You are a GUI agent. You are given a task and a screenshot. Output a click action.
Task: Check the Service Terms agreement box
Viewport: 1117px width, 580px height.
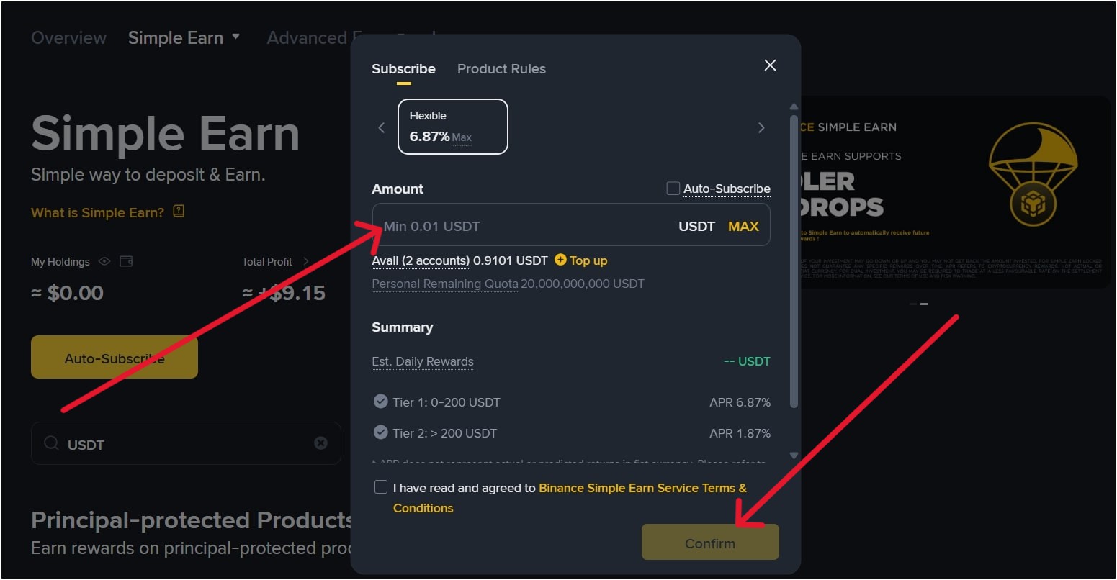(381, 486)
